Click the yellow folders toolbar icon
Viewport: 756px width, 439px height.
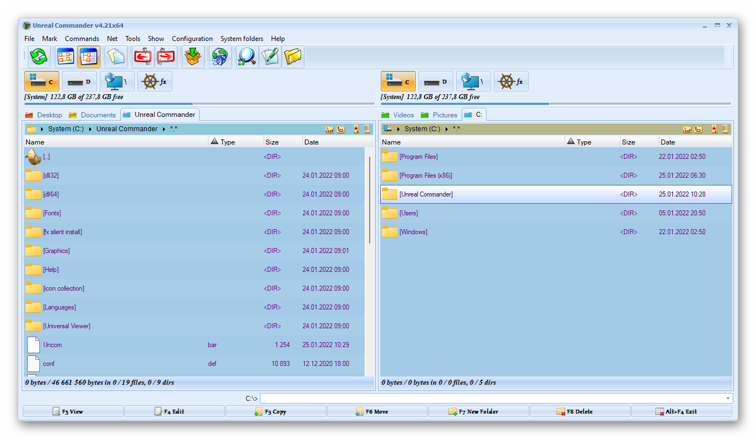(x=293, y=56)
